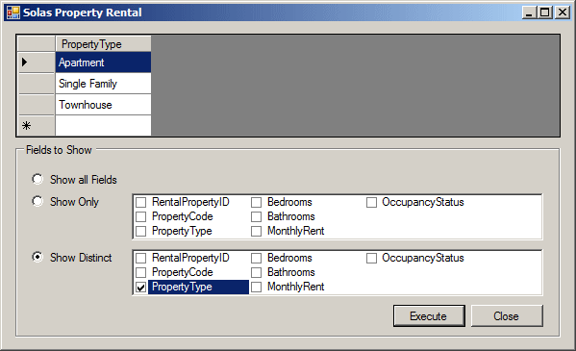
Task: Check RentalPropertyID in Show Only list
Action: coord(141,202)
